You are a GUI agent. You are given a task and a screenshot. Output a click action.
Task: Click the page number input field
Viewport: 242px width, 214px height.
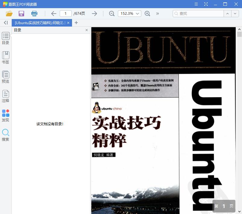click(x=66, y=14)
